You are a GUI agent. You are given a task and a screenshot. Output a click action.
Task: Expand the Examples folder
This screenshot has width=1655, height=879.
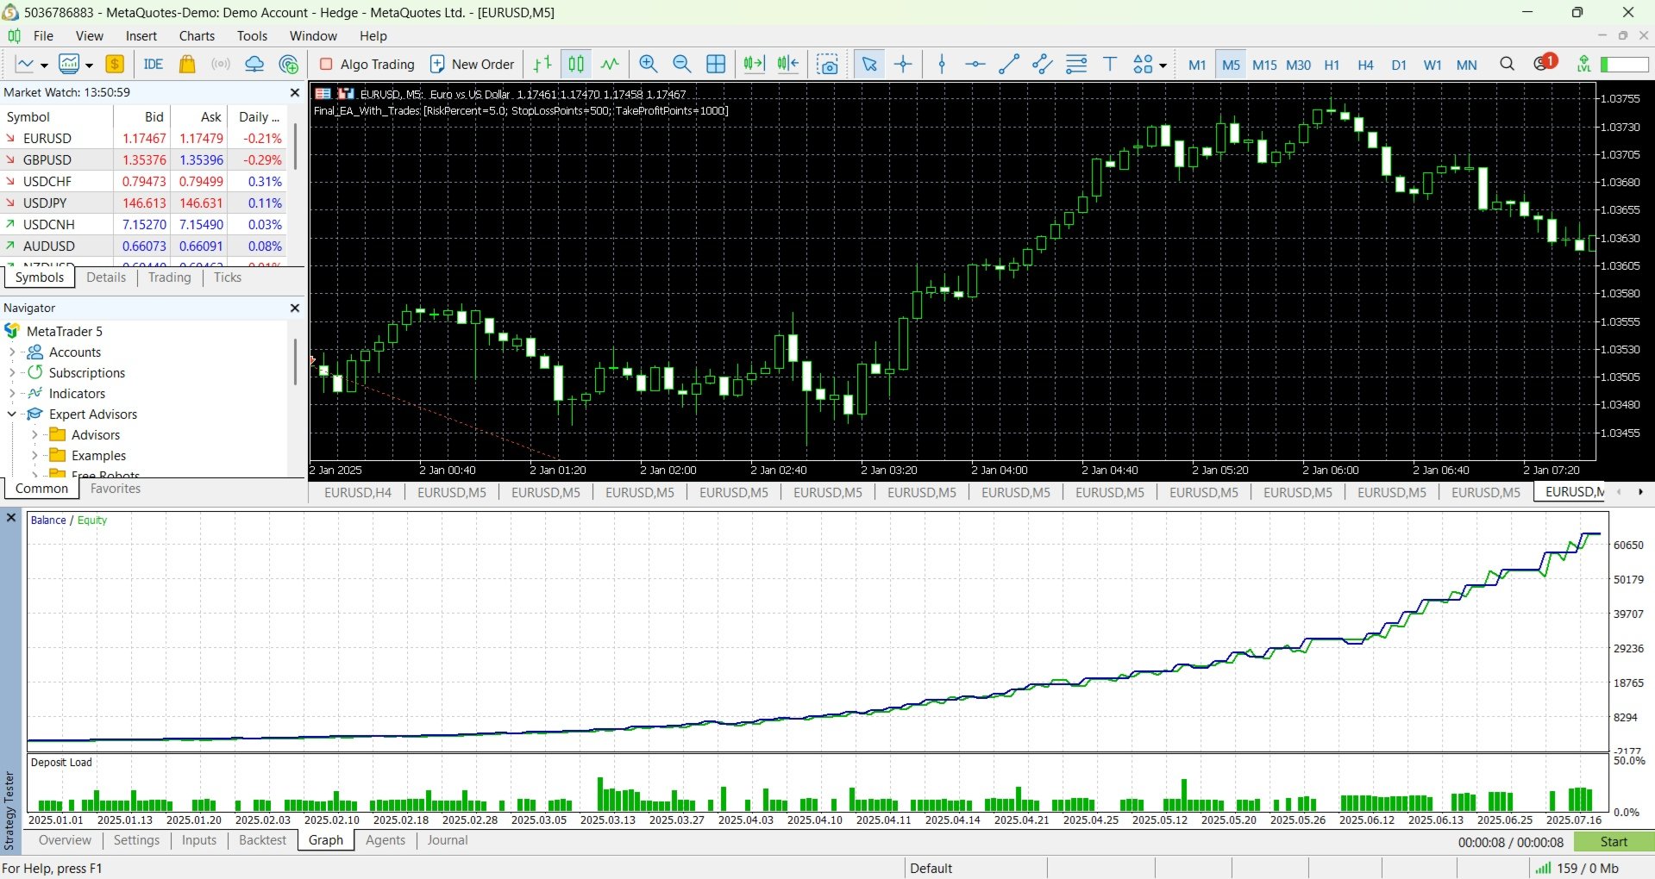point(34,455)
